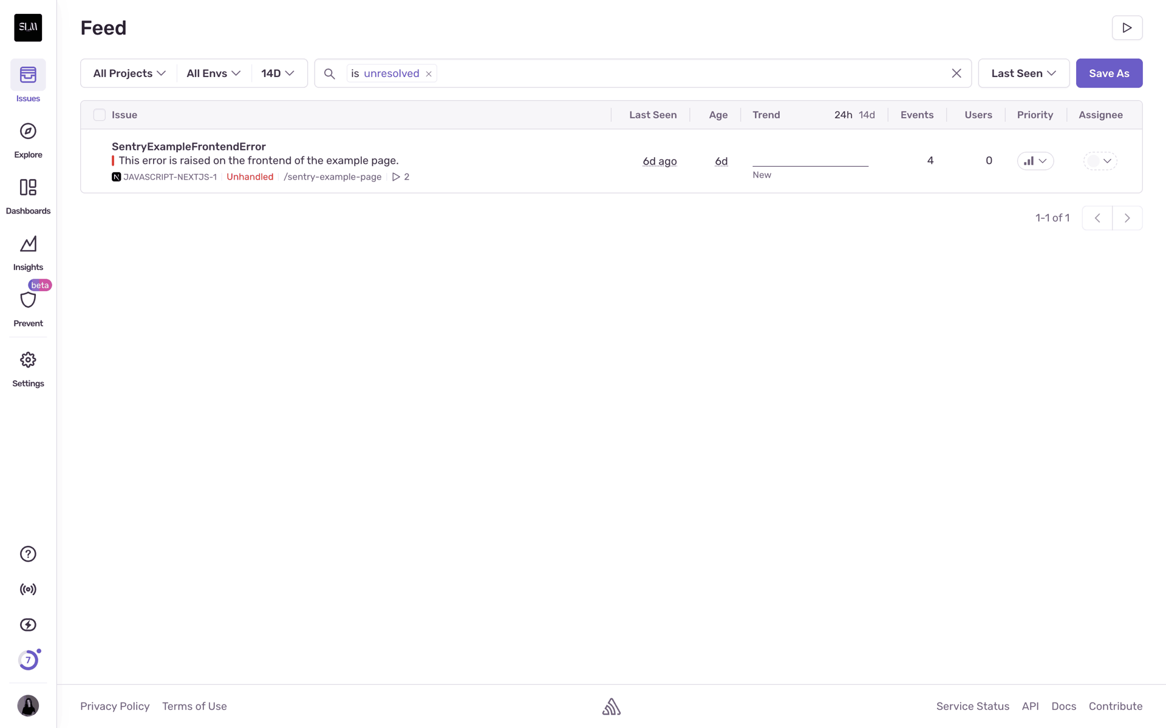The width and height of the screenshot is (1166, 728).
Task: Go to previous results page
Action: pos(1097,218)
